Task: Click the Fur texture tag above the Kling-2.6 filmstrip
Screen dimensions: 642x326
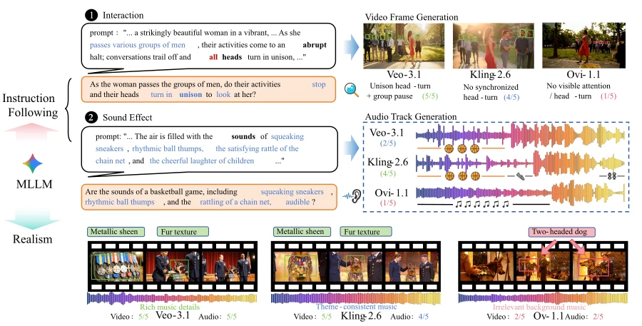Action: 366,232
